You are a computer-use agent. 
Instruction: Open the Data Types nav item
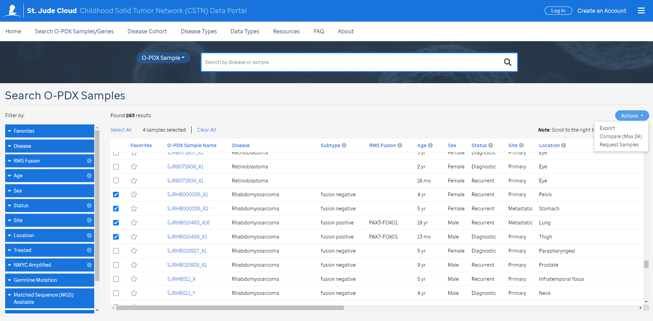tap(245, 31)
